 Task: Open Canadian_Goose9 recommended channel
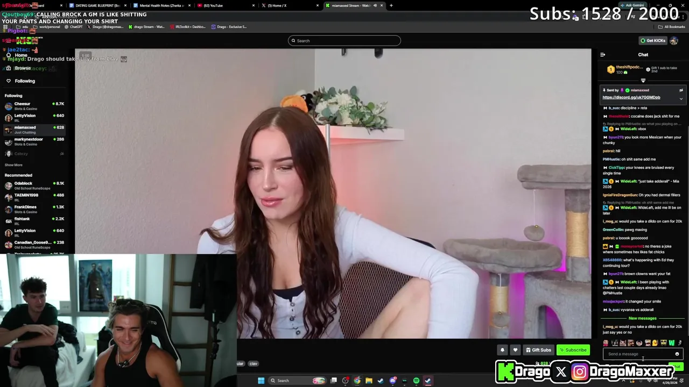pos(34,245)
